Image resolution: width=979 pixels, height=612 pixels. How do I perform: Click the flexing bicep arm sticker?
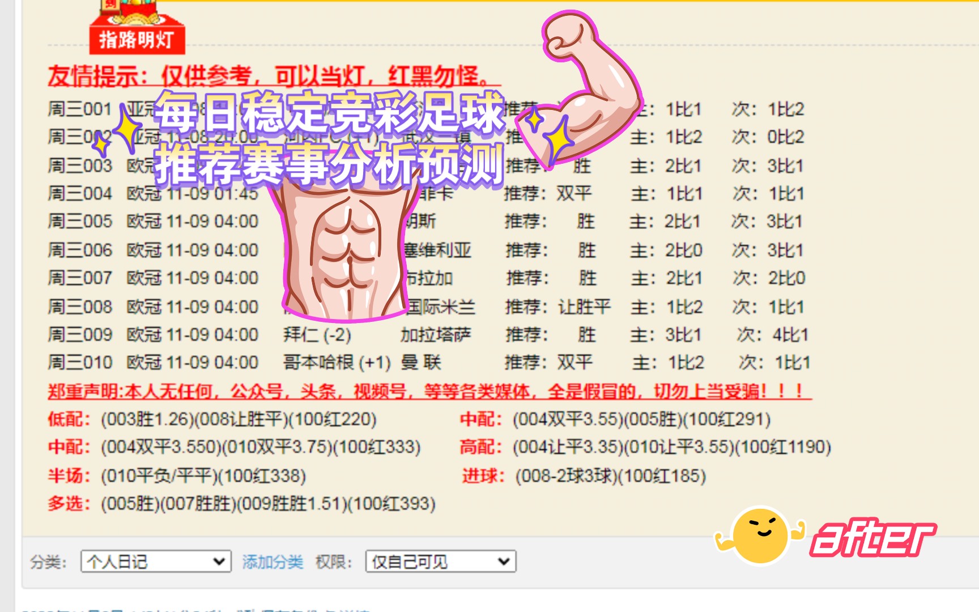(592, 85)
